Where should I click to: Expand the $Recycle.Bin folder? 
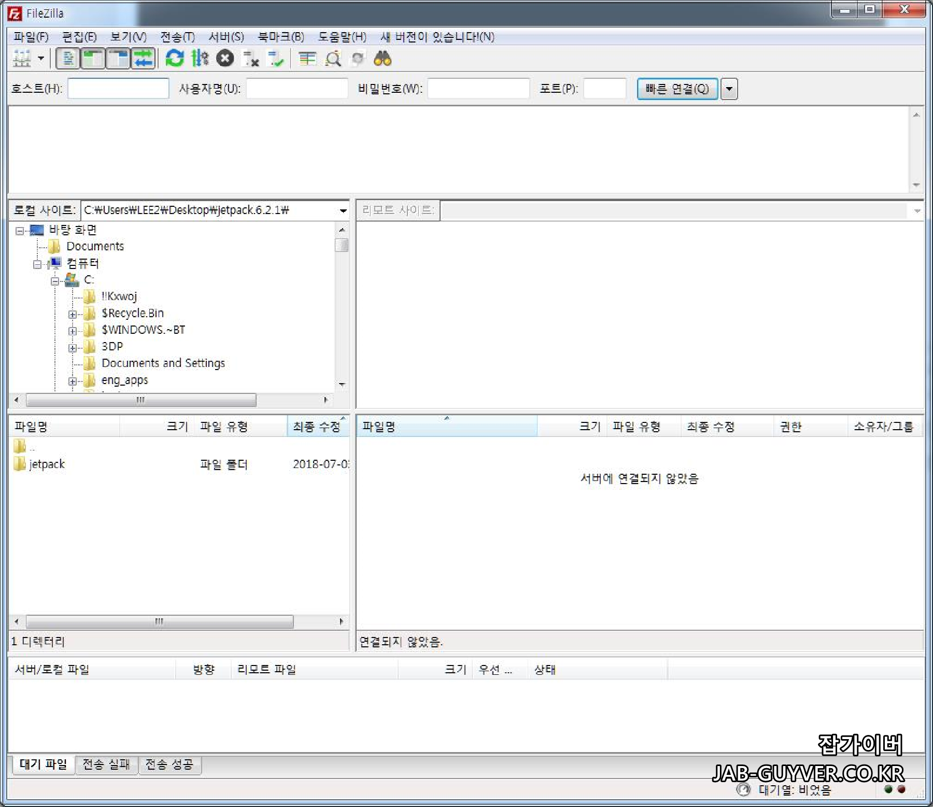pos(73,314)
